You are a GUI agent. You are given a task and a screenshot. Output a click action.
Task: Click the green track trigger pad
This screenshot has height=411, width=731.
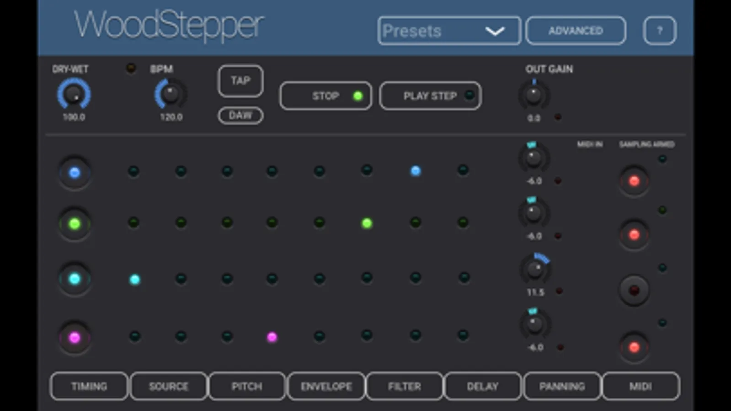tap(75, 224)
